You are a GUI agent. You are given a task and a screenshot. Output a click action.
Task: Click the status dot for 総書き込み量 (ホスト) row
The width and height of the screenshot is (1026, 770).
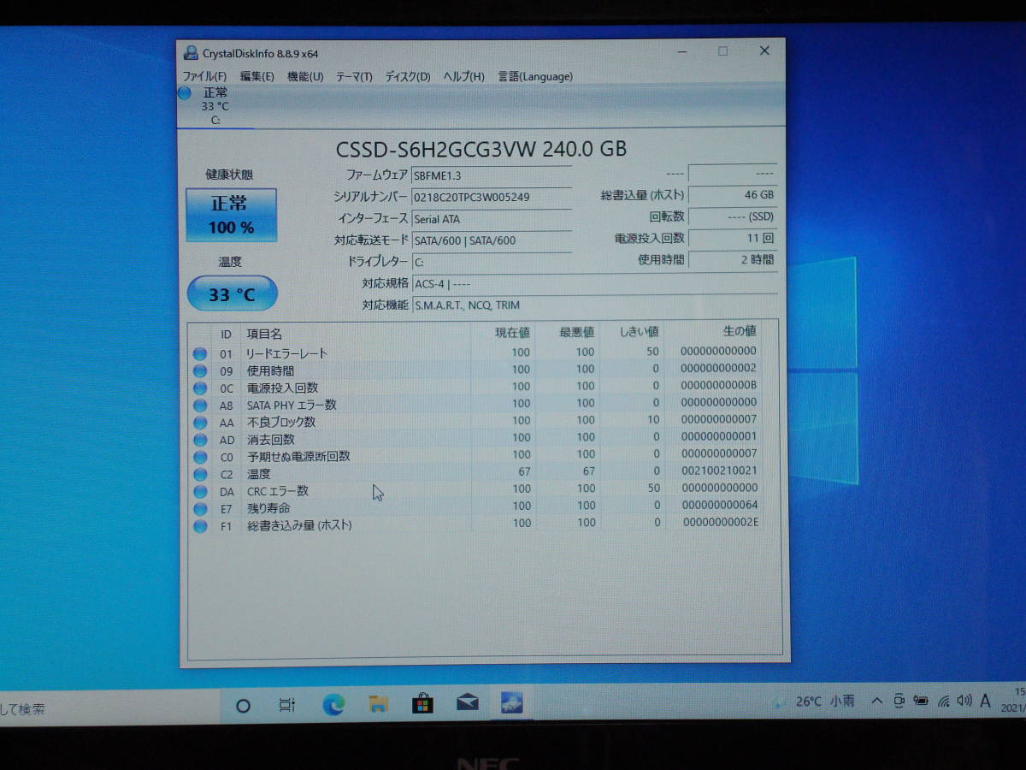(200, 525)
